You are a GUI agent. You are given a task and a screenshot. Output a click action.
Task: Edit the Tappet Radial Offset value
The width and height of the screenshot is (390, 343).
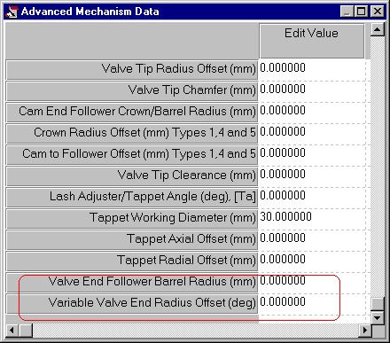tap(312, 261)
